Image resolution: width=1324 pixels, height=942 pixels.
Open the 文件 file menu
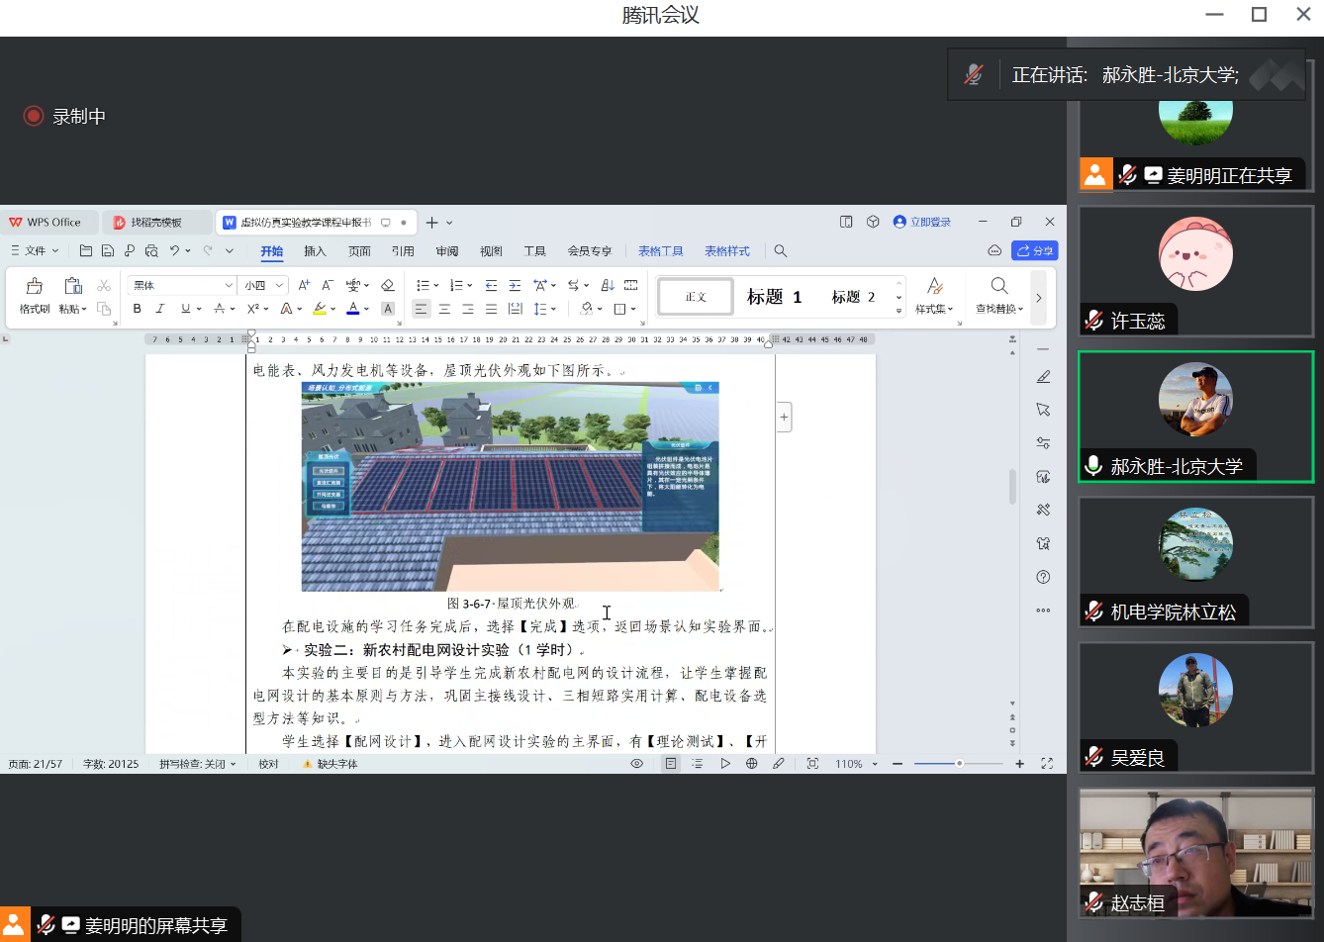[36, 251]
